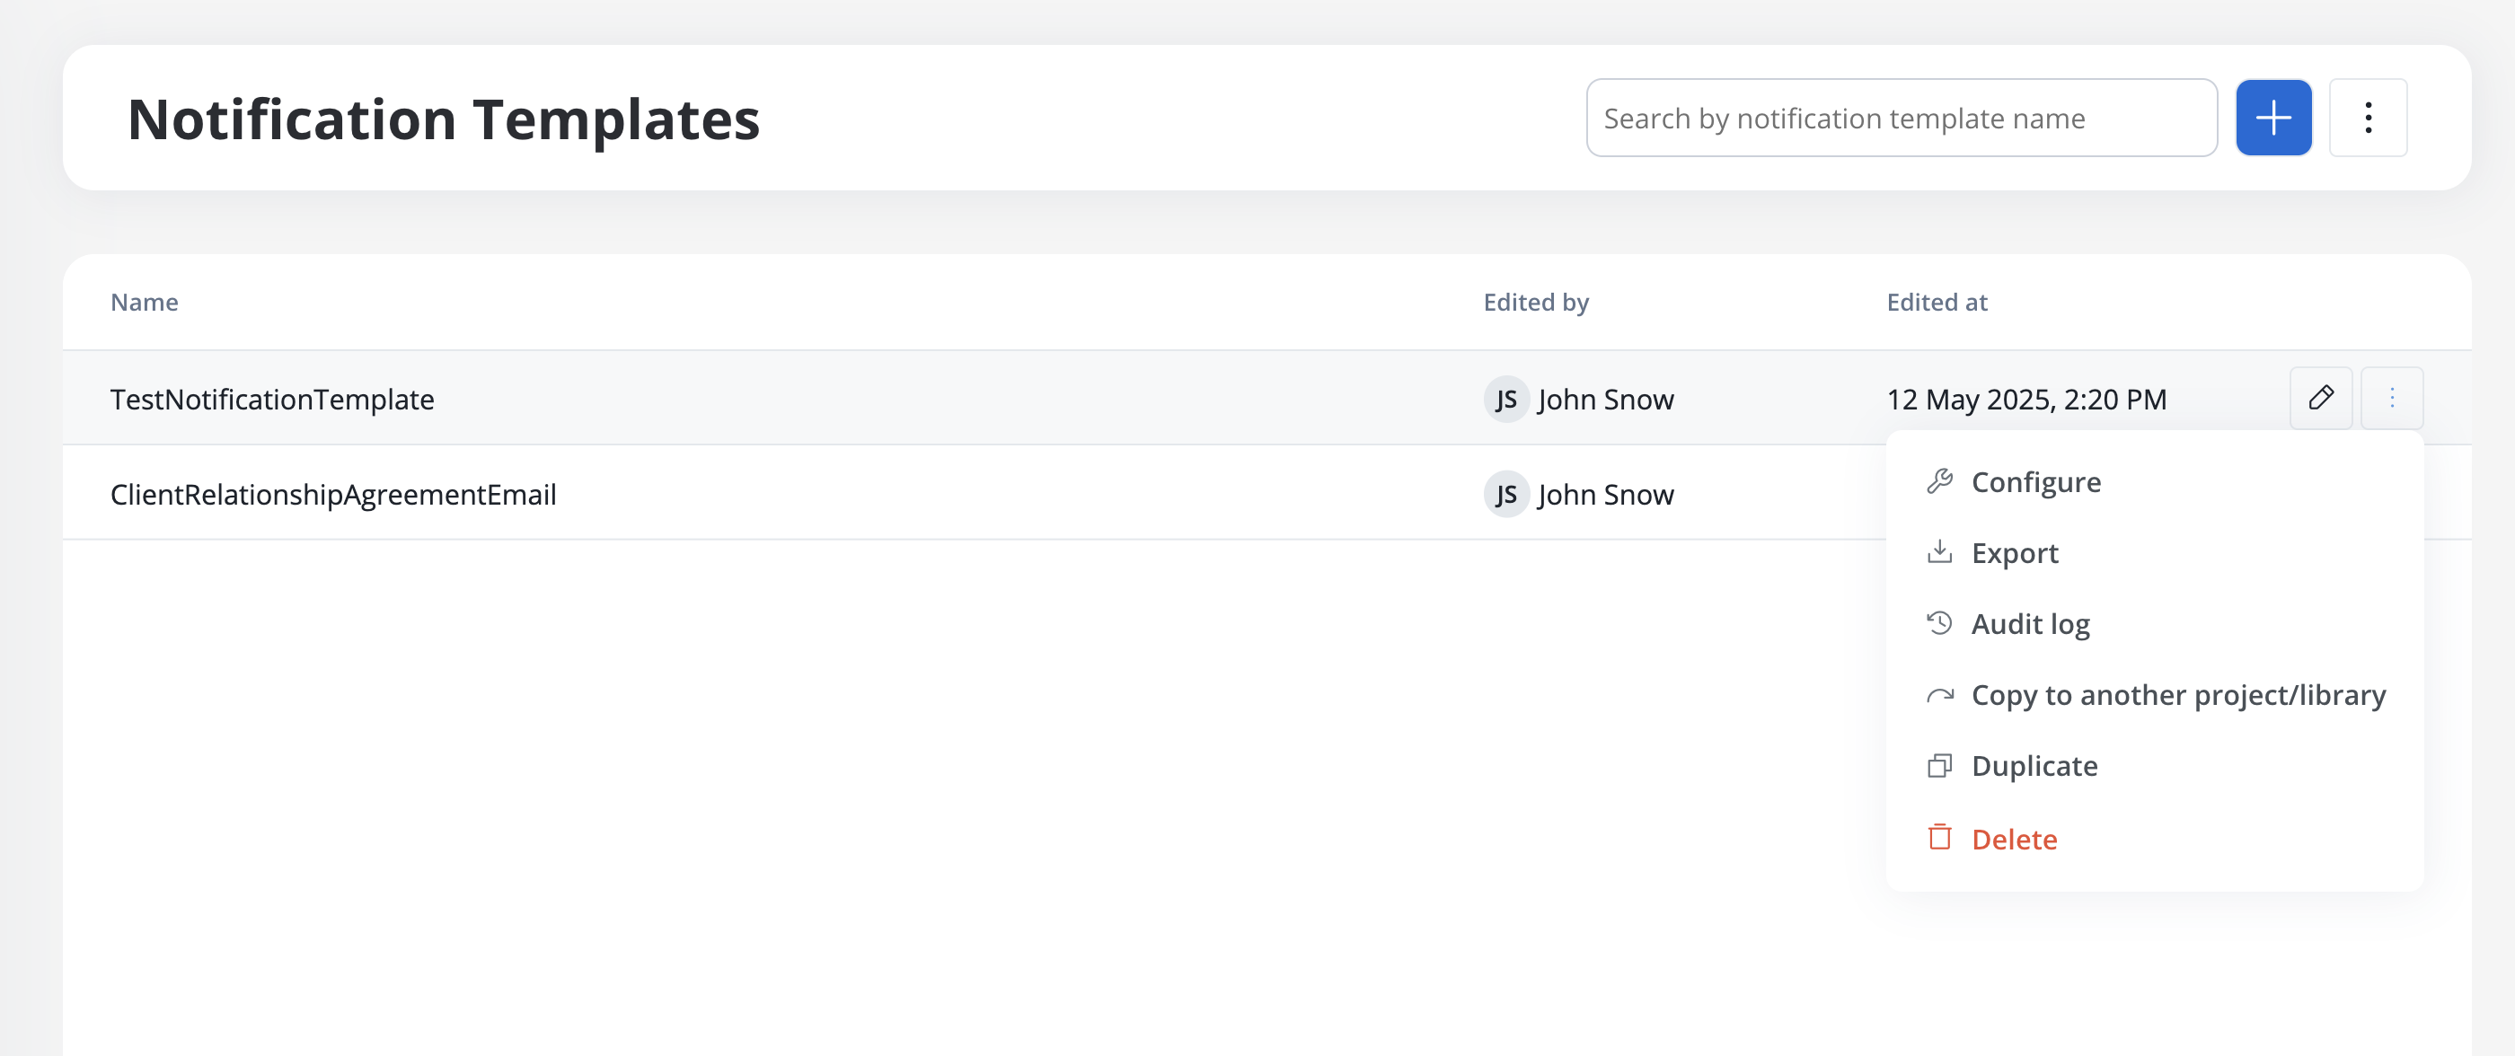Click the Name column header

pos(145,303)
